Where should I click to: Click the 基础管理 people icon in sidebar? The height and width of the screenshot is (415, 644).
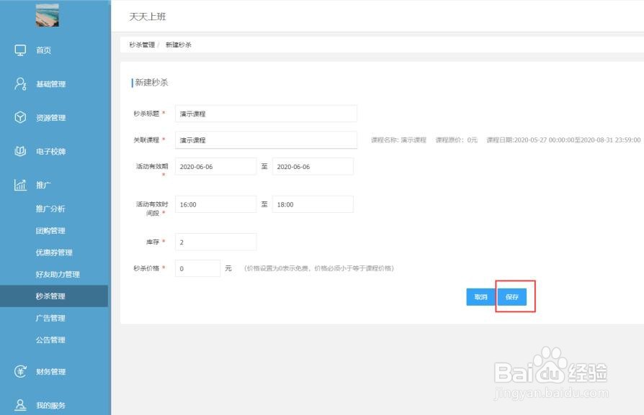click(20, 83)
